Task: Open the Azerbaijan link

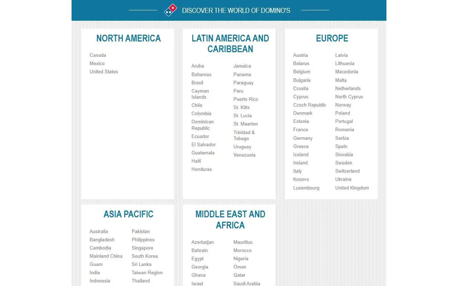Action: point(203,242)
